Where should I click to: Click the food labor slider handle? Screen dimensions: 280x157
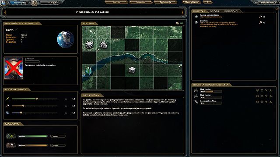[x=37, y=99]
